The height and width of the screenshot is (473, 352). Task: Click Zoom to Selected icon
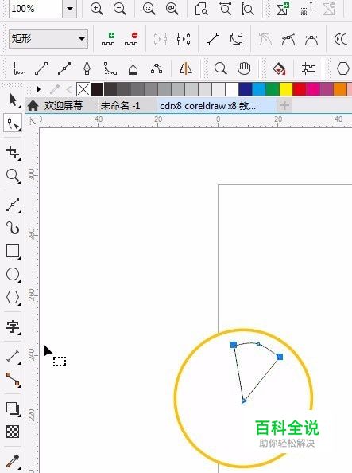point(149,9)
